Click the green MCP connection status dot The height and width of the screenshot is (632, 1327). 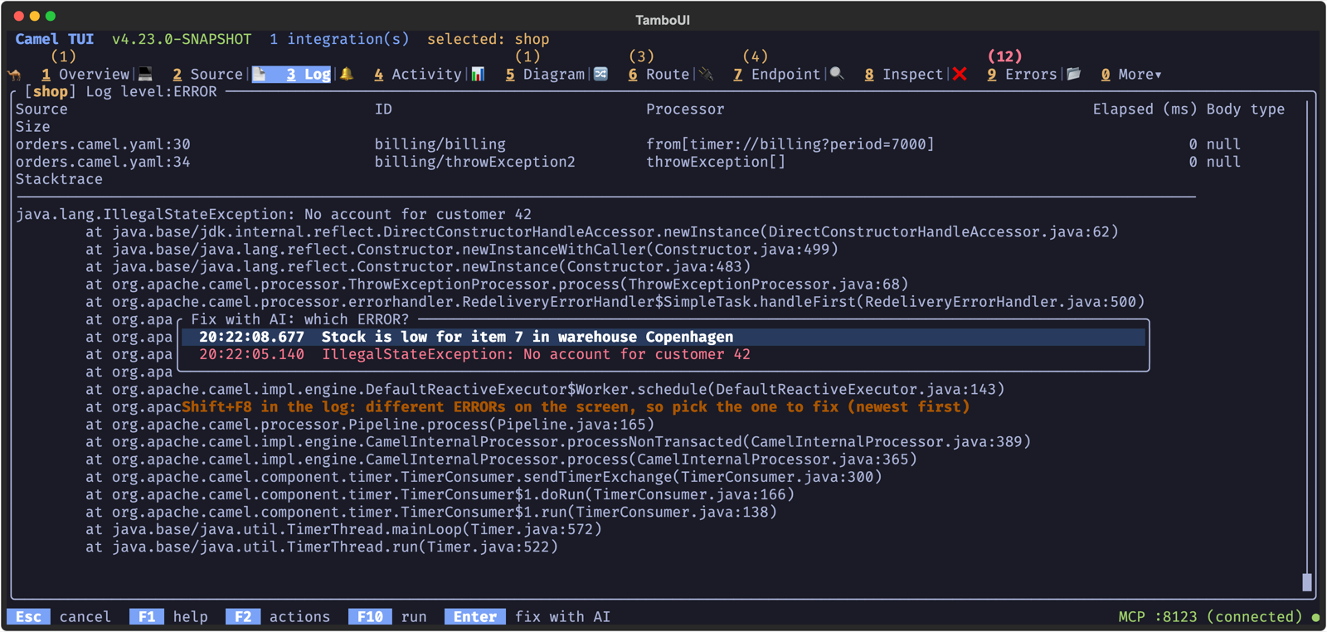tap(1315, 617)
